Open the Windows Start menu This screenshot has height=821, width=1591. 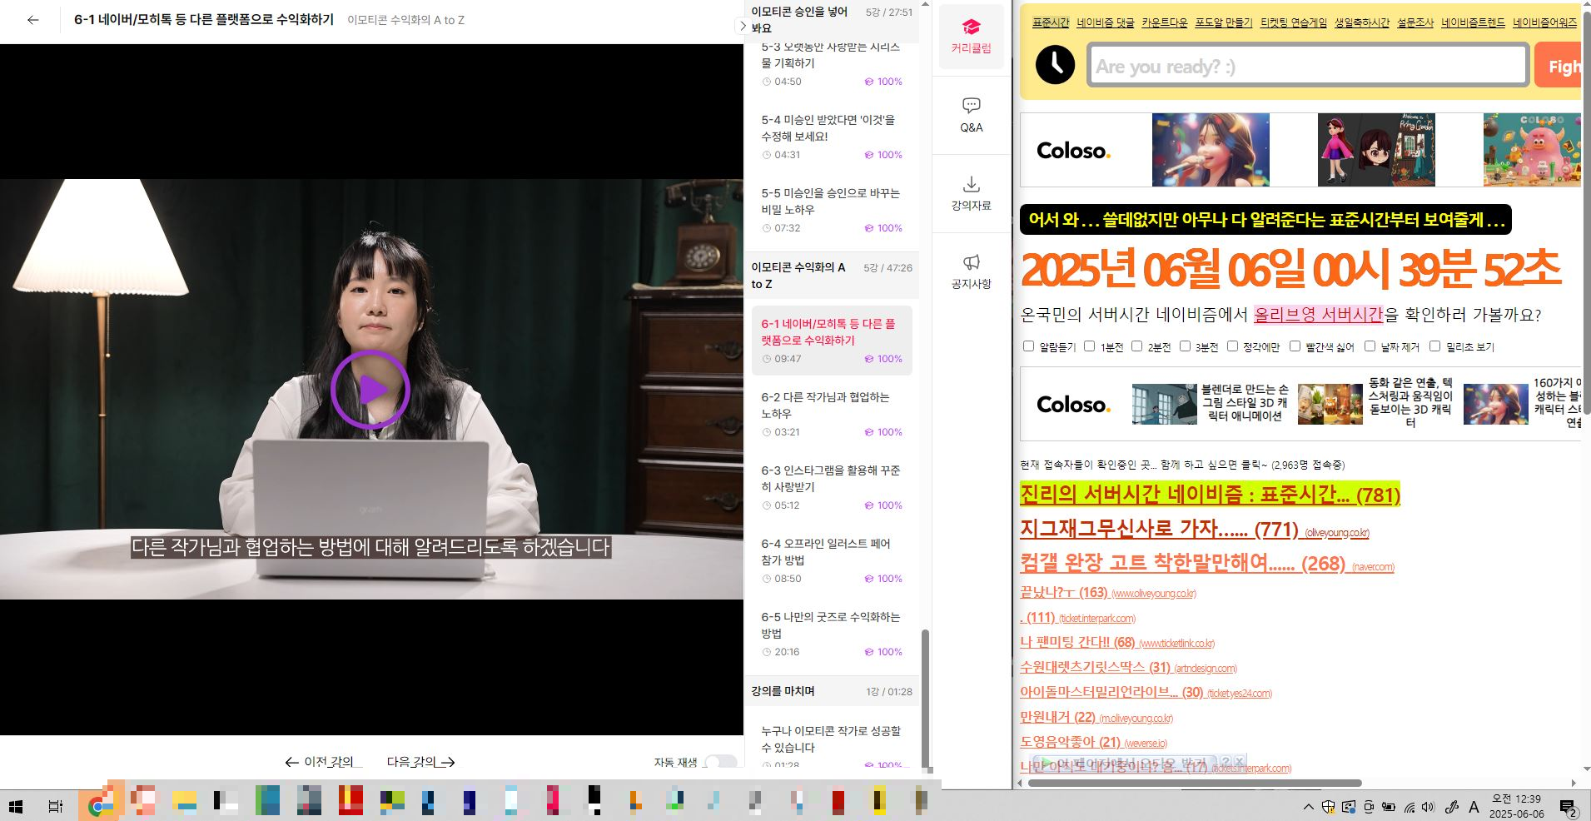click(x=16, y=806)
